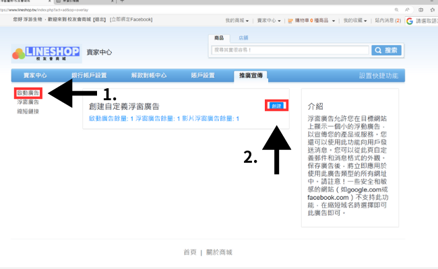The image size is (438, 269).
Task: Expand 我的商城 dropdown
Action: coord(237,21)
